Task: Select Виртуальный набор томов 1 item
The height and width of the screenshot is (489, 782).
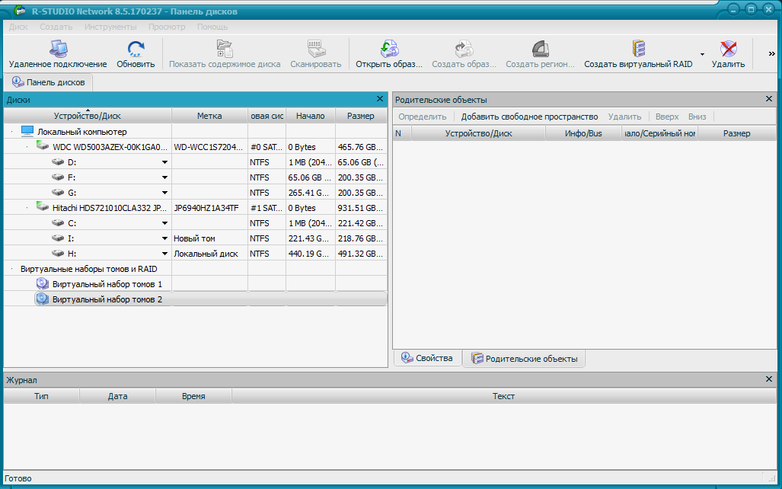Action: click(107, 284)
